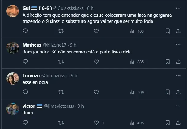
Task: Click Gui's profile avatar
Action: pos(13,11)
